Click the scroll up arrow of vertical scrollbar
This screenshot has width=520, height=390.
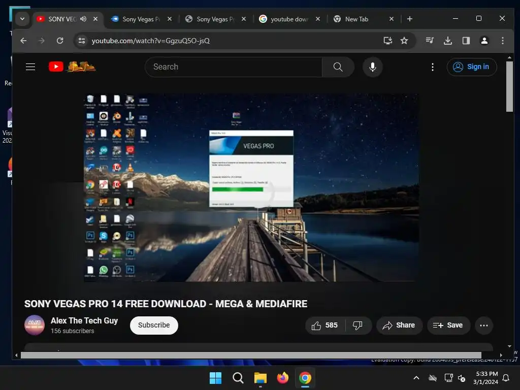[x=509, y=58]
